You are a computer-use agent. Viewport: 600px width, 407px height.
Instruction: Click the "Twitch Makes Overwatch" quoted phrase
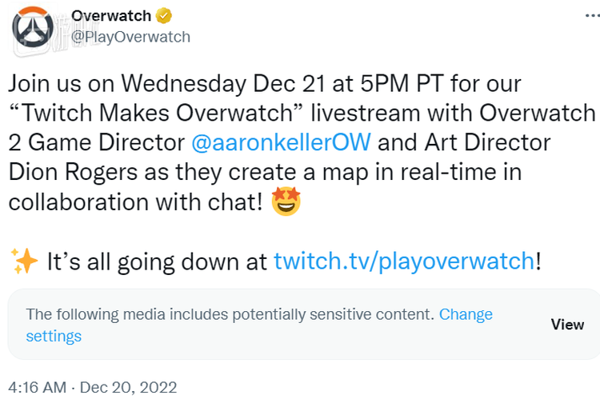pos(128,113)
